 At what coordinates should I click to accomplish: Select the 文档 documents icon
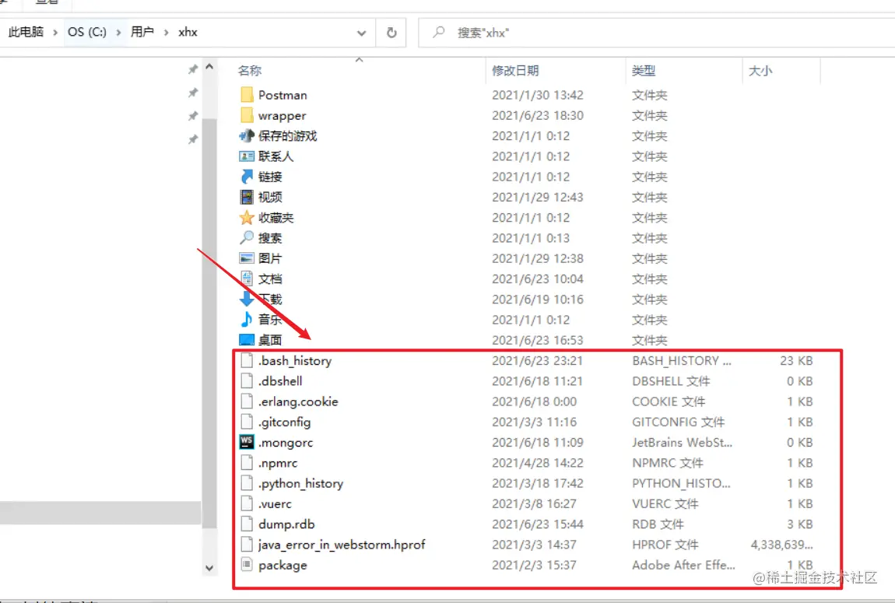[247, 279]
